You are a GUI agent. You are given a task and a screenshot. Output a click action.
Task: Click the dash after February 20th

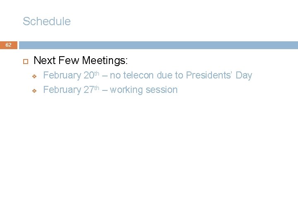[x=104, y=76]
